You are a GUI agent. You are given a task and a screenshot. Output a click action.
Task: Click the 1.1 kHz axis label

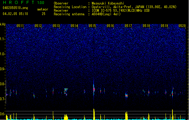pos(3,39)
